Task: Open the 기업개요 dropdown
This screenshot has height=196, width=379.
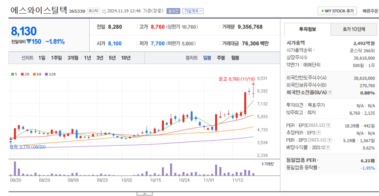Action: coord(193,11)
